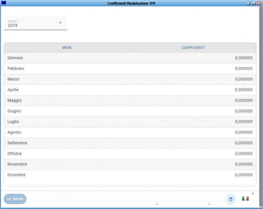Select the Marzo row label
Image resolution: width=263 pixels, height=209 pixels.
pyautogui.click(x=13, y=79)
